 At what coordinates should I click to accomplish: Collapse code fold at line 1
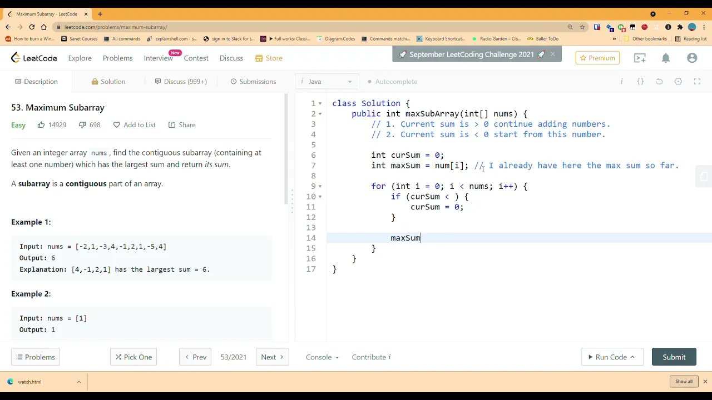[320, 103]
